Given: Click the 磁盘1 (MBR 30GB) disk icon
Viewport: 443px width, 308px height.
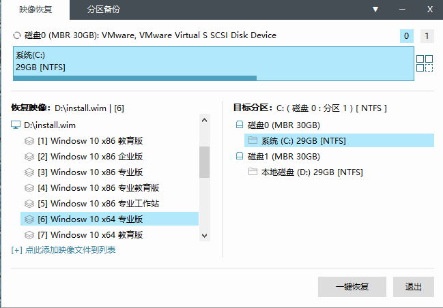Looking at the screenshot, I should tap(240, 156).
